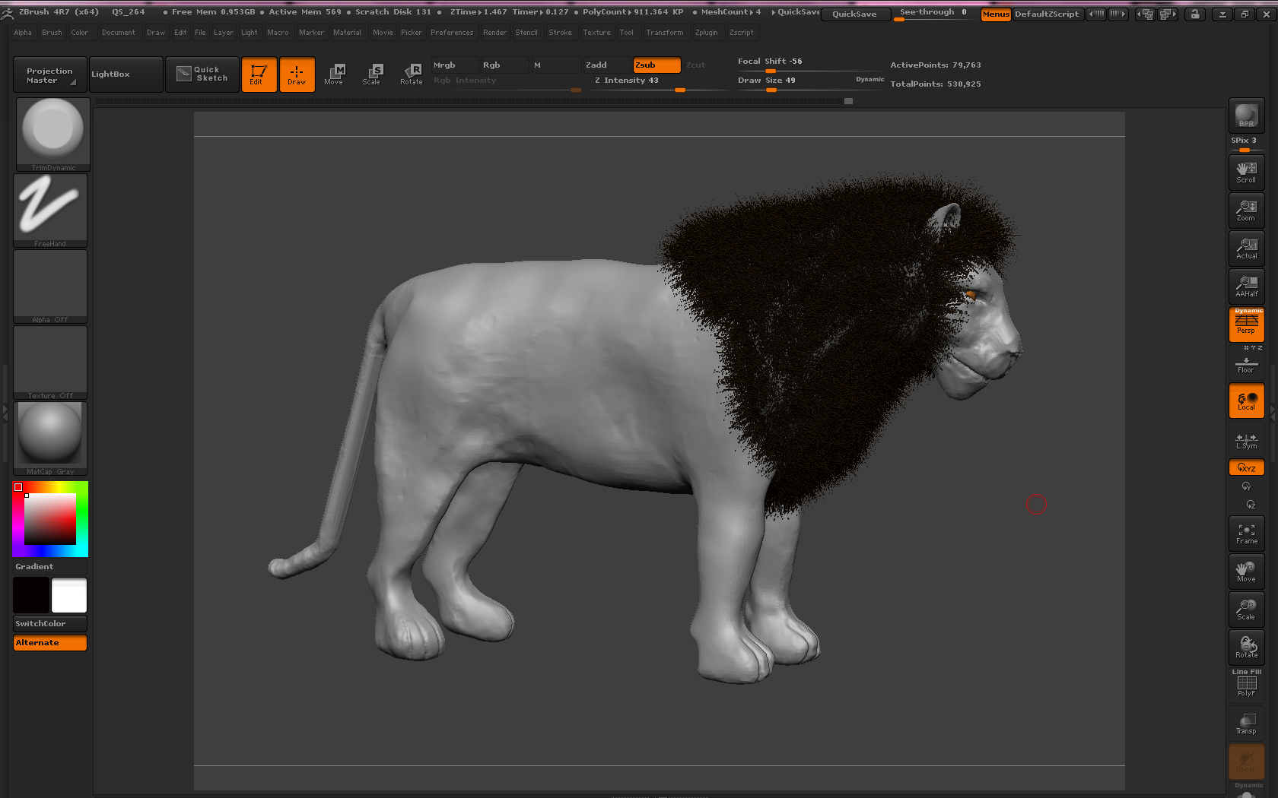The width and height of the screenshot is (1278, 798).
Task: Click the Scale tool in the top shelf
Action: pos(371,74)
